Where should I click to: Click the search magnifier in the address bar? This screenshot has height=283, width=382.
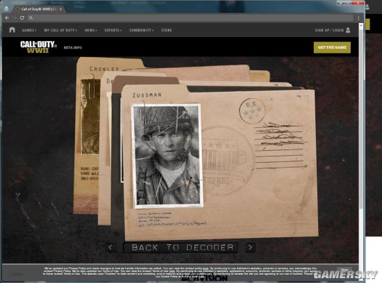point(31,18)
